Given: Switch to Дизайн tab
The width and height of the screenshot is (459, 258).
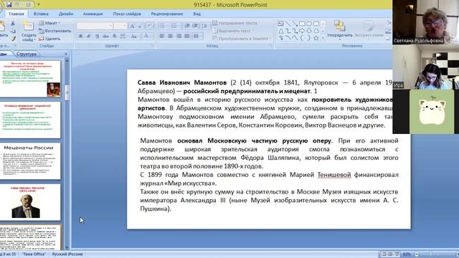Looking at the screenshot, I should point(66,14).
